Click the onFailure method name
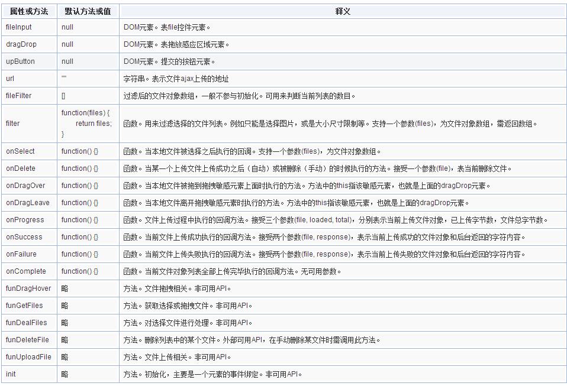This screenshot has height=386, width=567. 21,254
